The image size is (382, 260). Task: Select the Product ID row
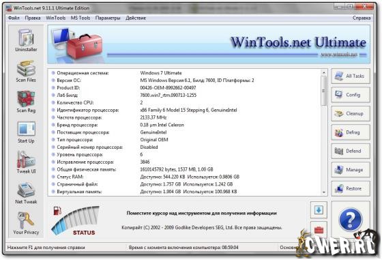point(185,88)
